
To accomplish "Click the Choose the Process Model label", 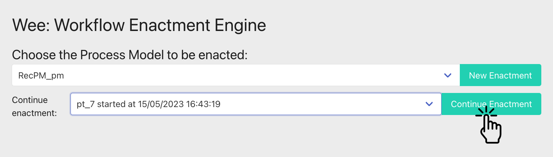I will [130, 55].
